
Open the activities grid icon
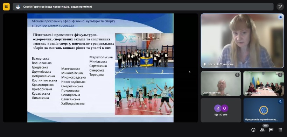click(x=280, y=130)
